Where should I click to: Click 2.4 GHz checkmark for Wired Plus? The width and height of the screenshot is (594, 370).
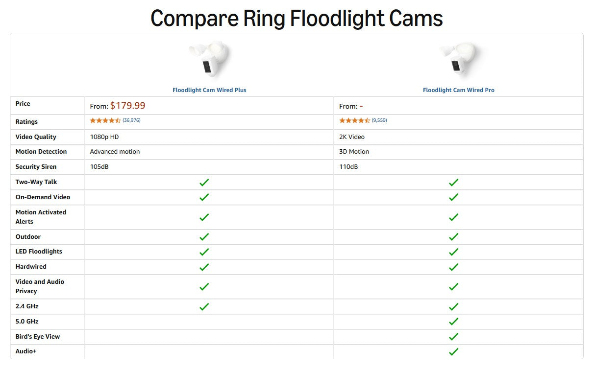click(204, 306)
